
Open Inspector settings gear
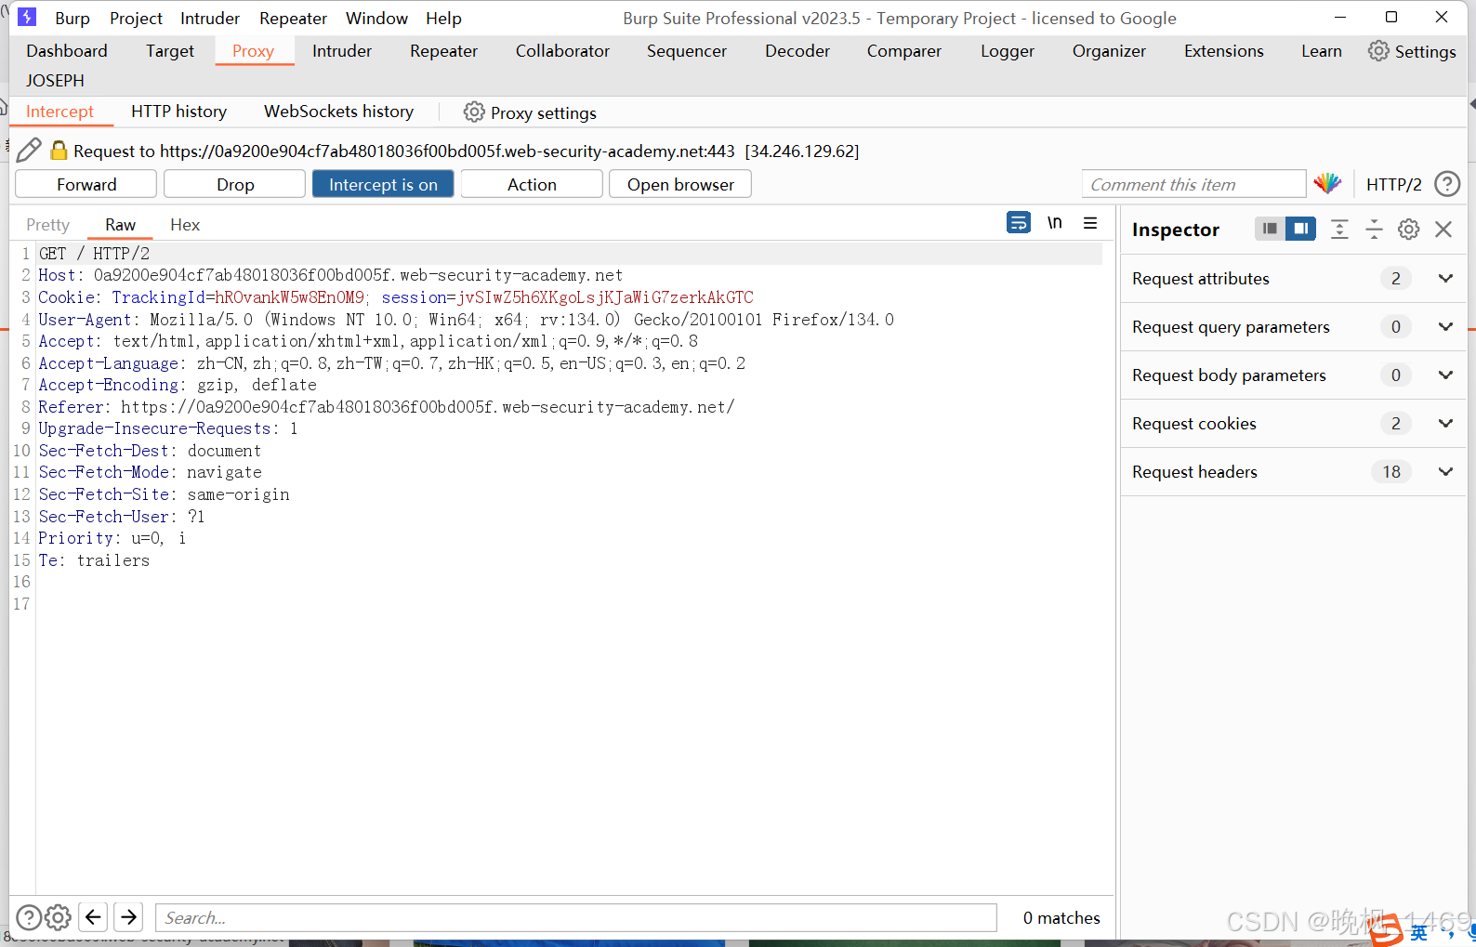1409,230
